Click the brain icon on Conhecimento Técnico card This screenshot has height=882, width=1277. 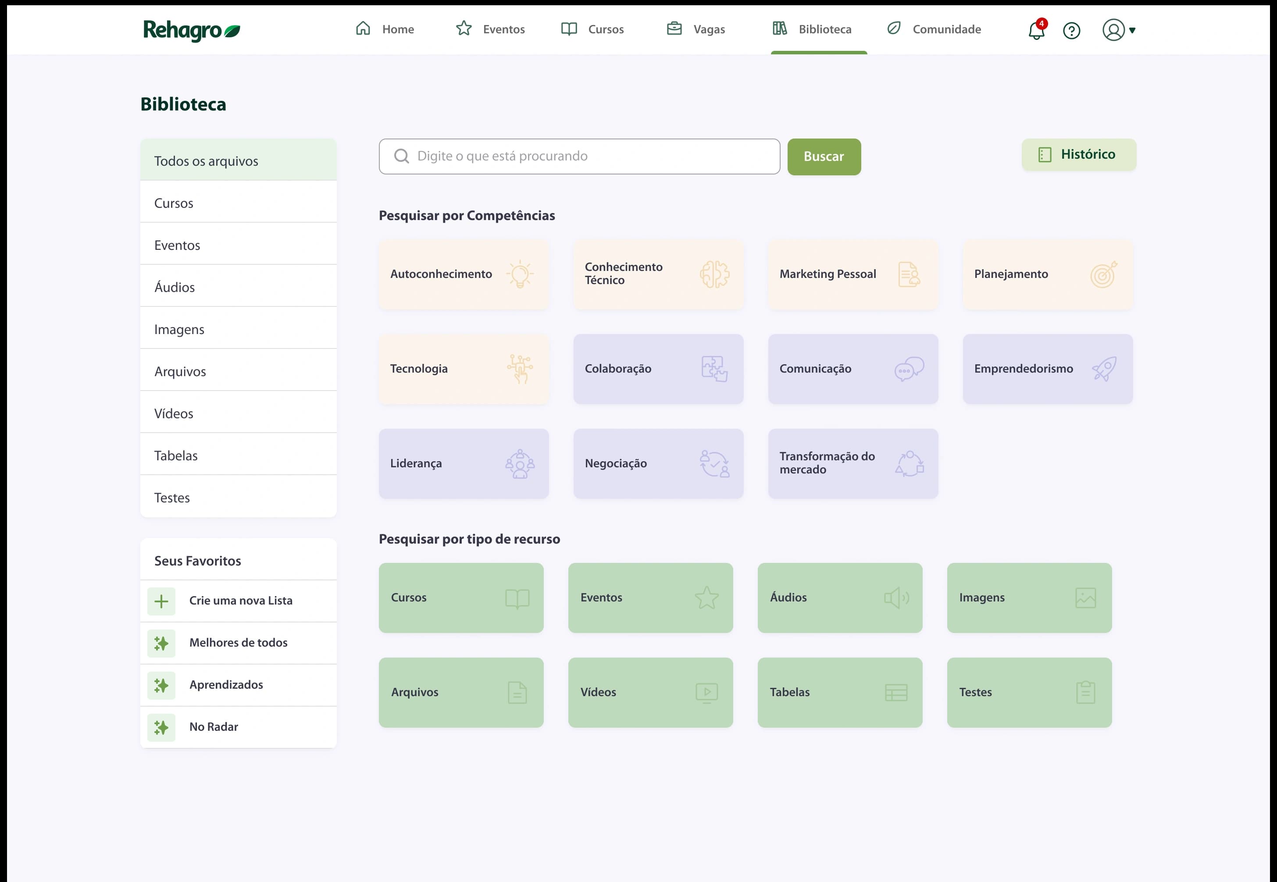point(714,274)
